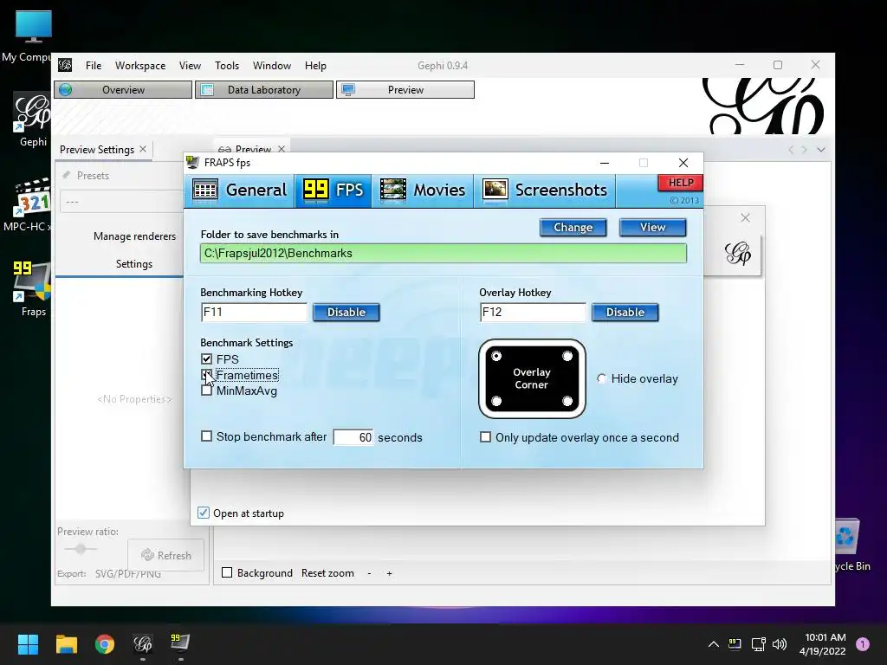
Task: Open the Gephi tab list dropdown arrow
Action: point(821,150)
